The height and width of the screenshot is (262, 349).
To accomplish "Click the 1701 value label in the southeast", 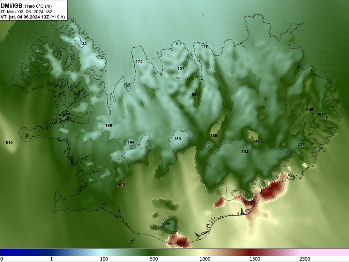I will 250,202.
